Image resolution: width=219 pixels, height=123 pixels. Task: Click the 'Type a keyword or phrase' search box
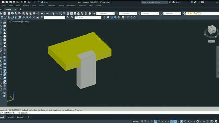pyautogui.click(x=154, y=2)
